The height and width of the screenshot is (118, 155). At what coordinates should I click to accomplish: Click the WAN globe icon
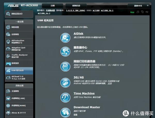click(8, 105)
